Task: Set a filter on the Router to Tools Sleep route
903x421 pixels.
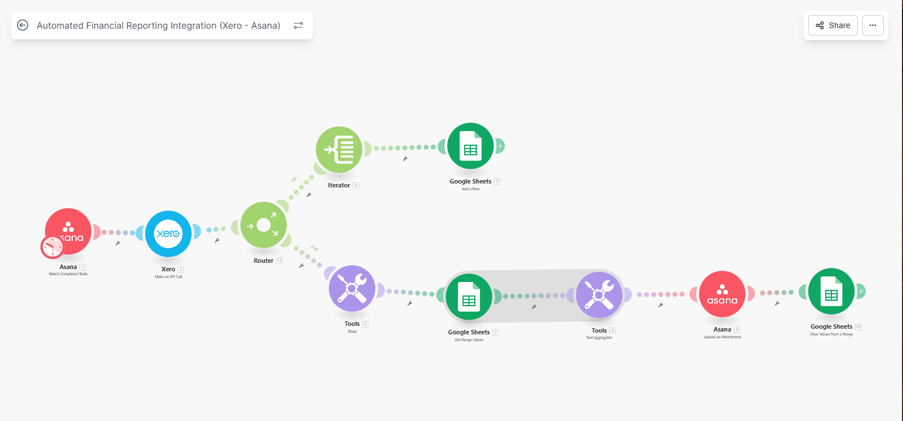Action: coord(302,265)
